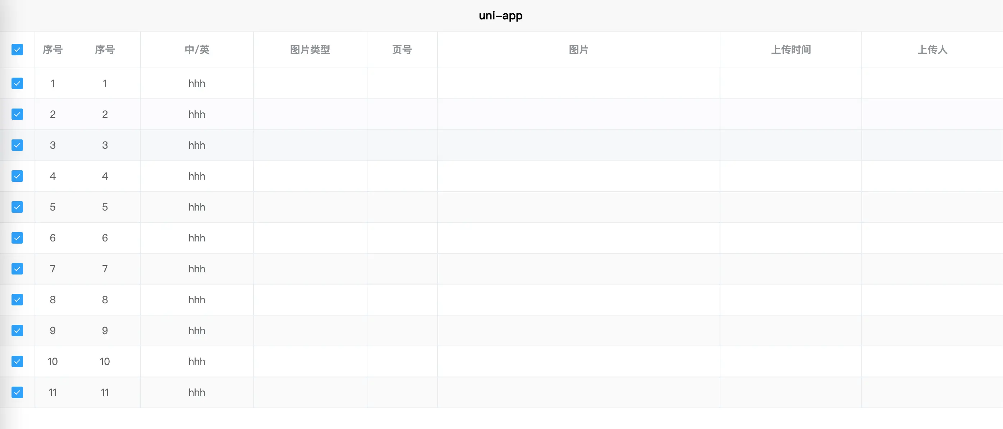
Task: Click the hhh cell in row 2
Action: click(197, 114)
